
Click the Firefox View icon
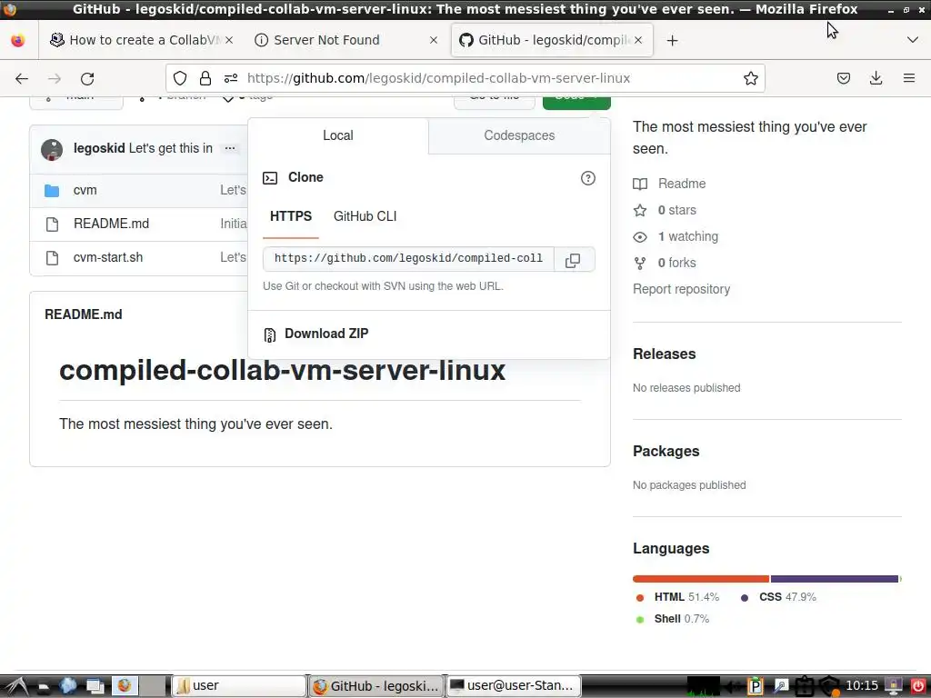pyautogui.click(x=18, y=40)
